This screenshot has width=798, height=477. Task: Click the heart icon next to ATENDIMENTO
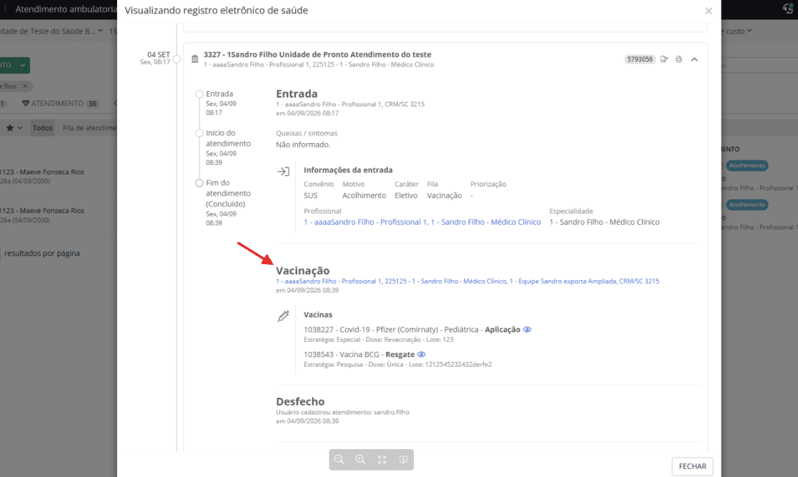[25, 103]
